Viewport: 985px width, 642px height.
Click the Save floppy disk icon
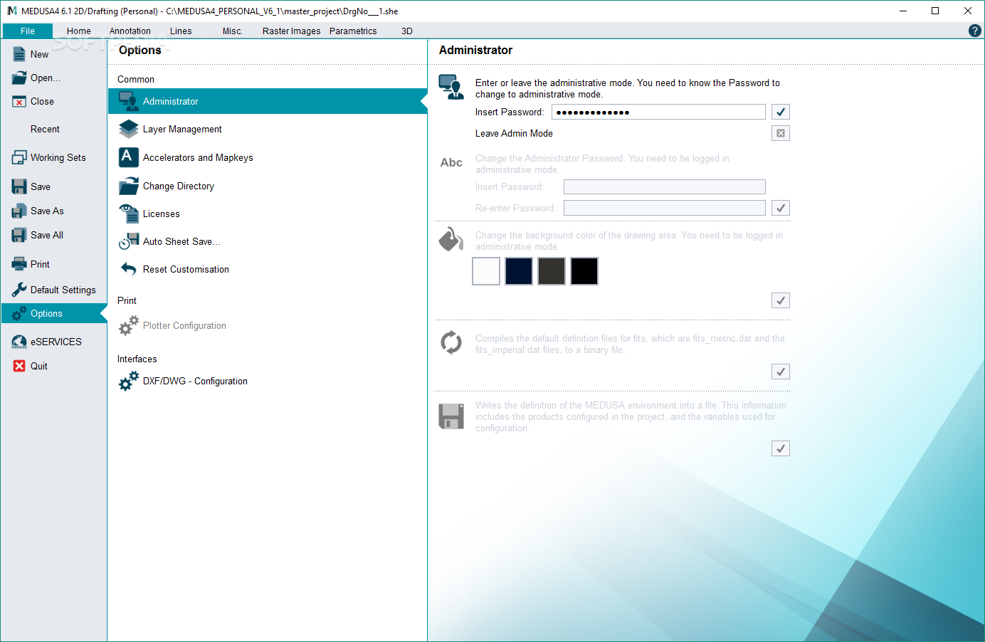click(19, 186)
